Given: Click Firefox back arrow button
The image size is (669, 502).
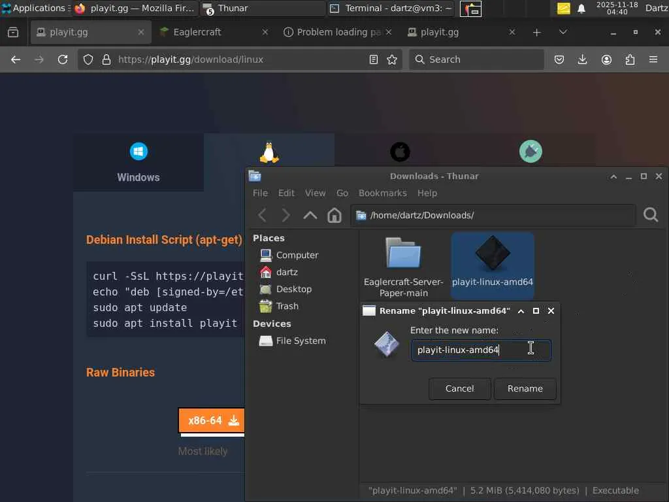Looking at the screenshot, I should [x=16, y=59].
